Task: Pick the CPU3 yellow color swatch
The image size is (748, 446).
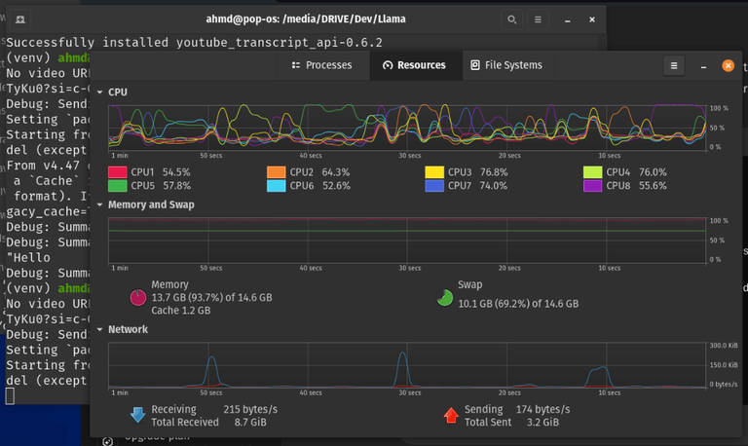Action: 434,172
